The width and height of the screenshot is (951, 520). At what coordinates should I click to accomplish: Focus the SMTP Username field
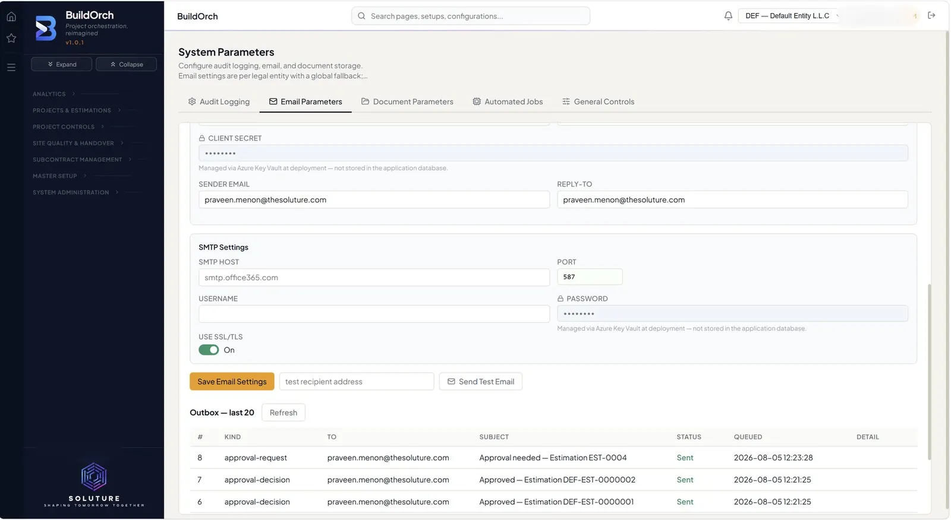coord(374,314)
